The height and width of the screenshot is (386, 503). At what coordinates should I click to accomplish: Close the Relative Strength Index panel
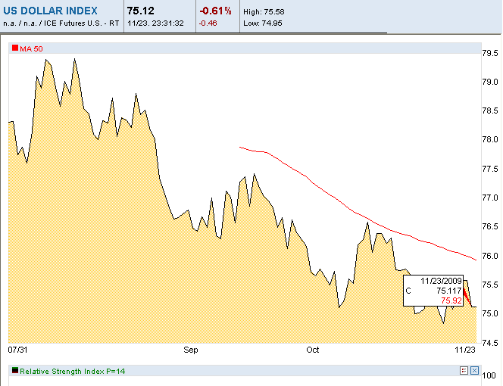(474, 371)
